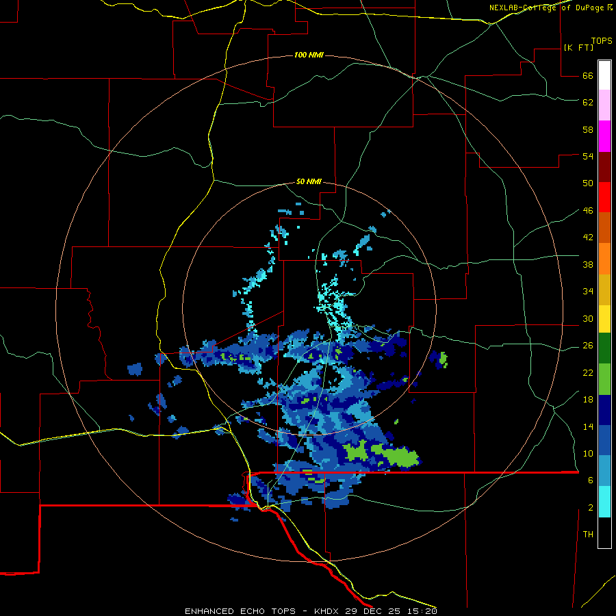This screenshot has width=616, height=616.
Task: Click the legend value 34
Action: 588,292
